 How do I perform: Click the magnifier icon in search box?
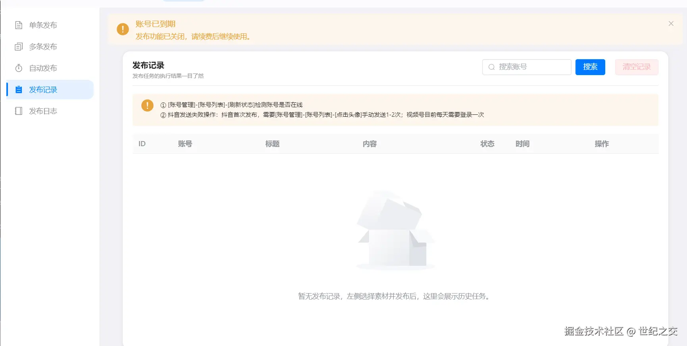pos(491,67)
